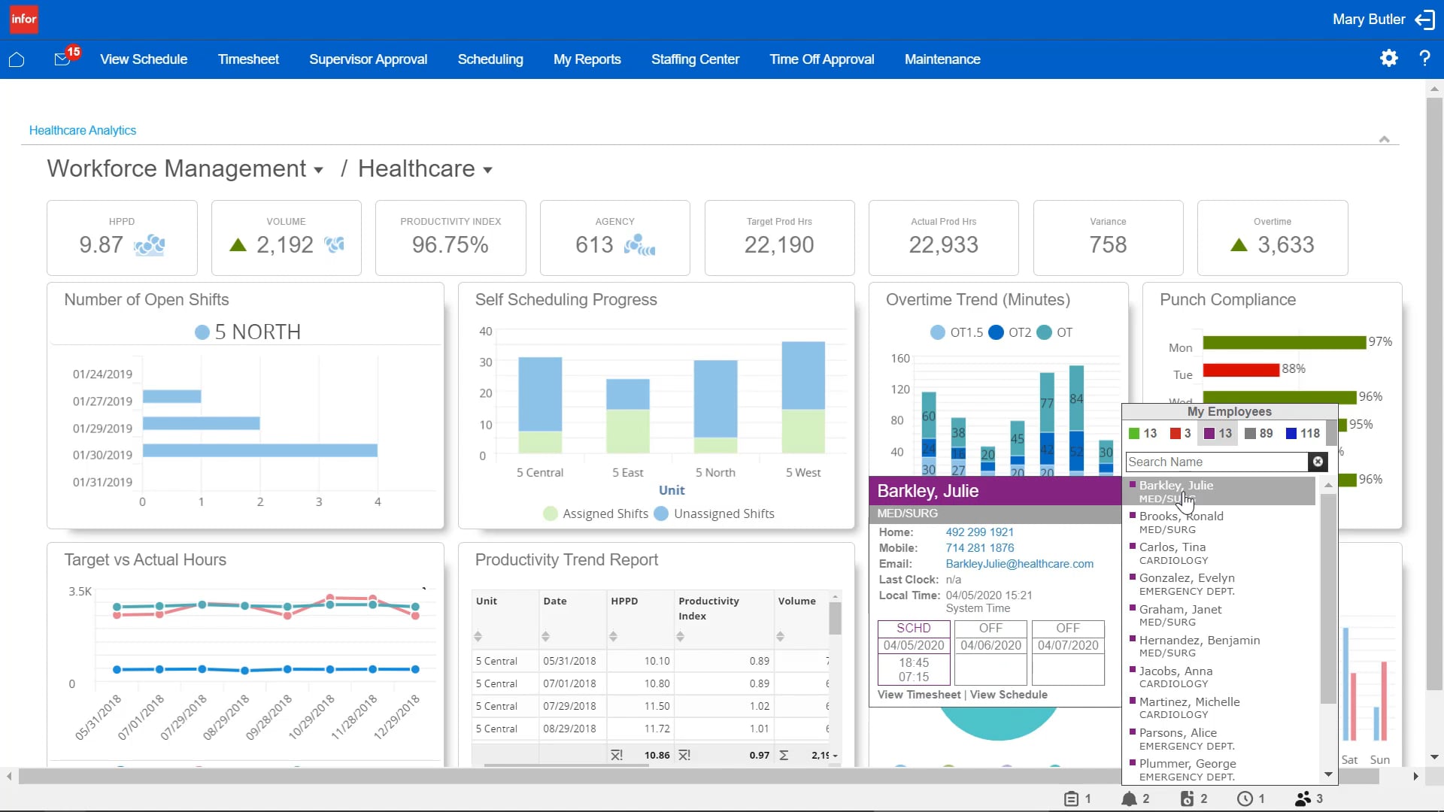Filter My Employees by gray status 89
Viewport: 1444px width, 812px height.
point(1259,434)
